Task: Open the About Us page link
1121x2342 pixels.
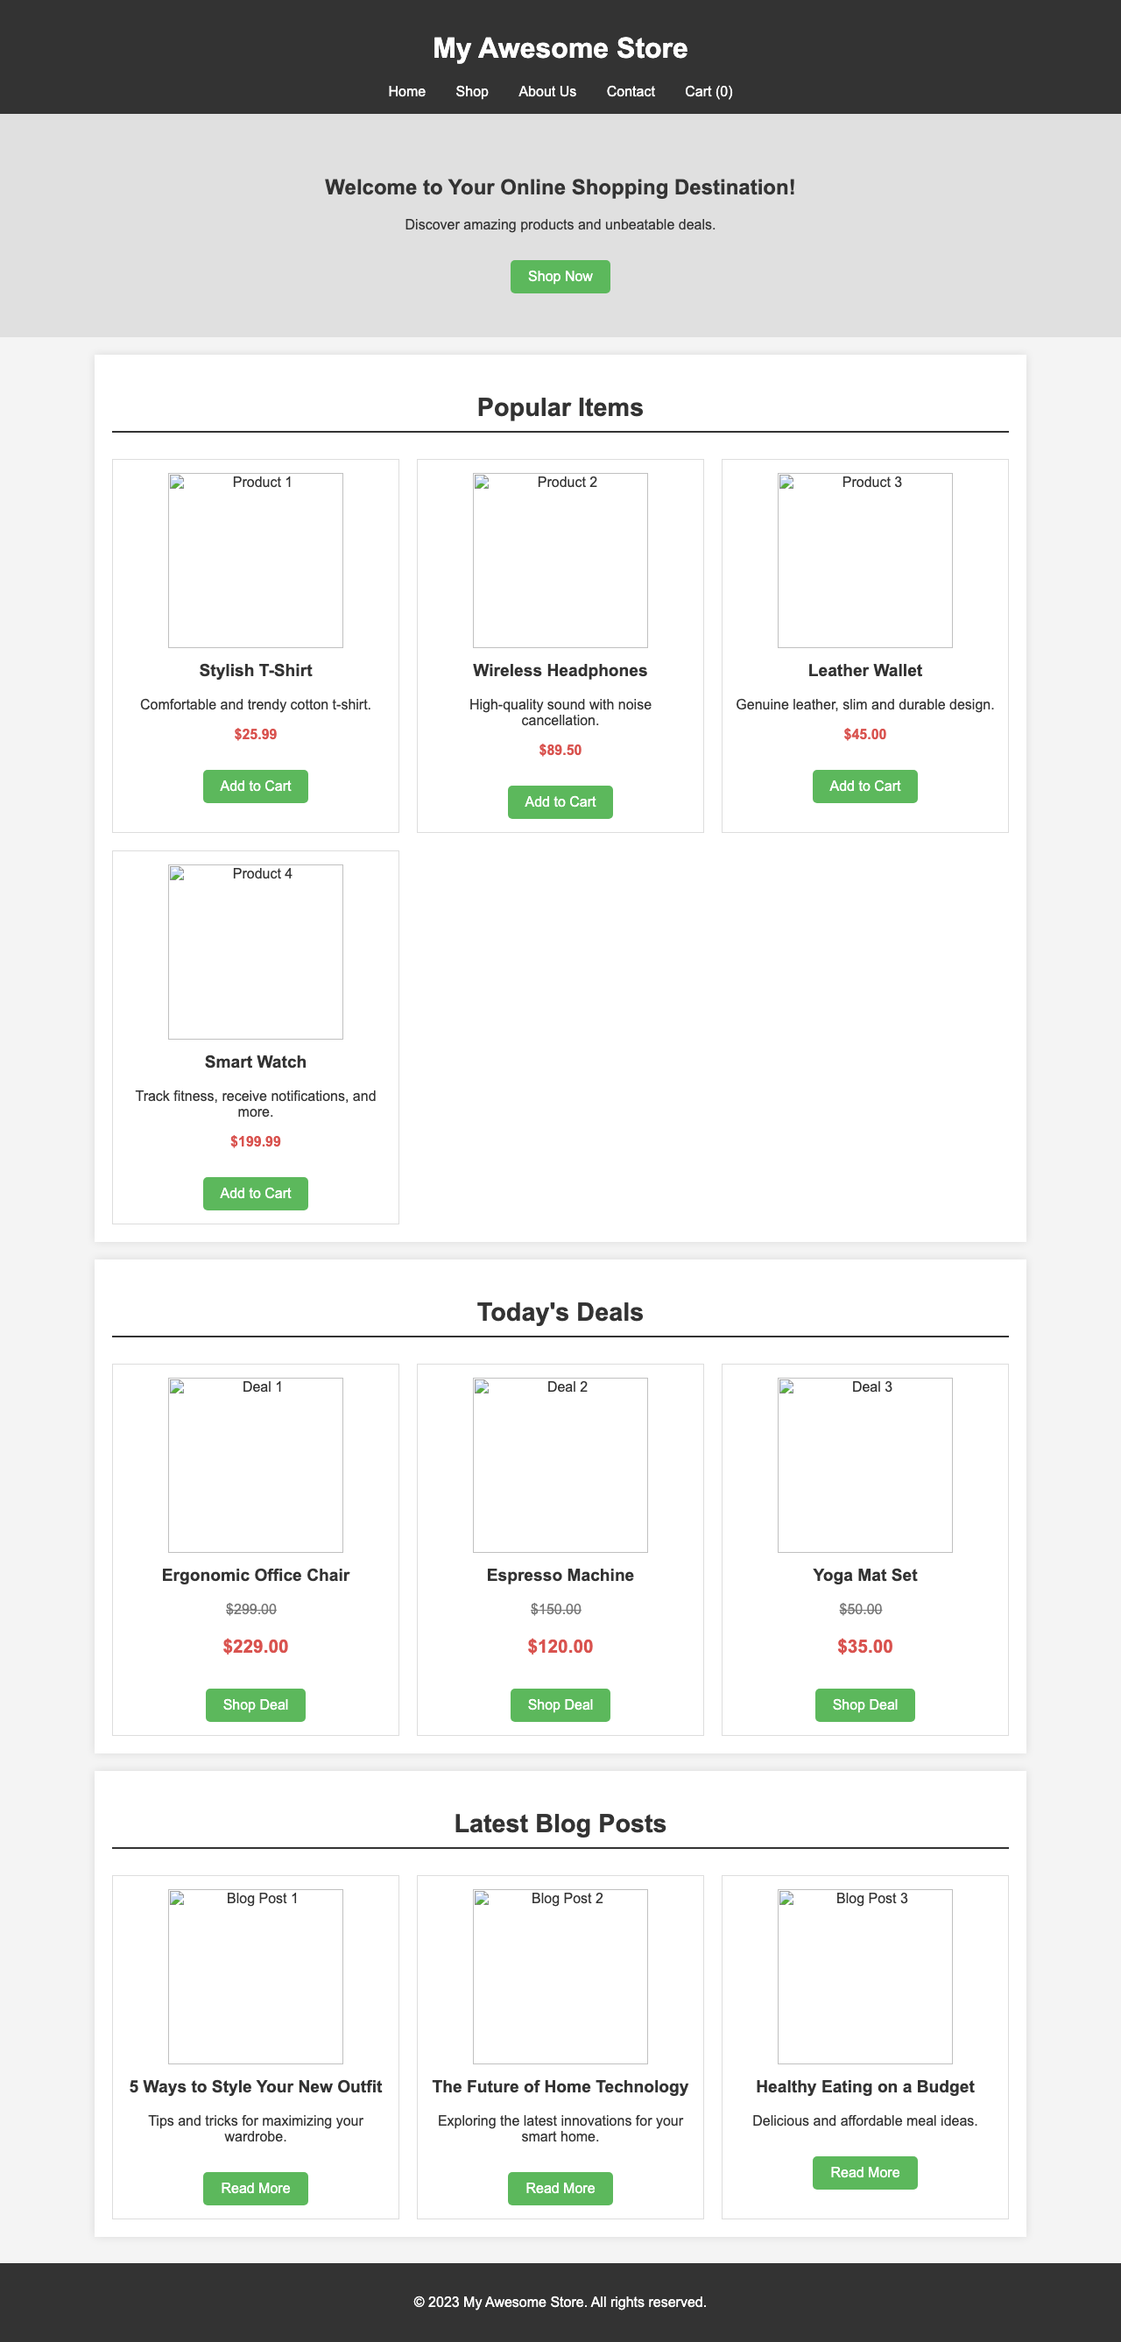Action: 546,91
